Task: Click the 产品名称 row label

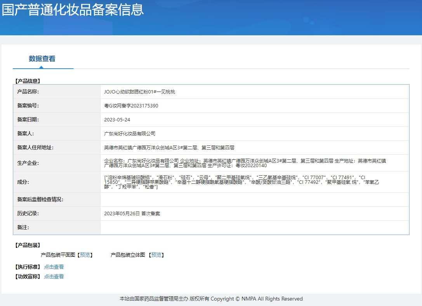Action: click(x=28, y=92)
